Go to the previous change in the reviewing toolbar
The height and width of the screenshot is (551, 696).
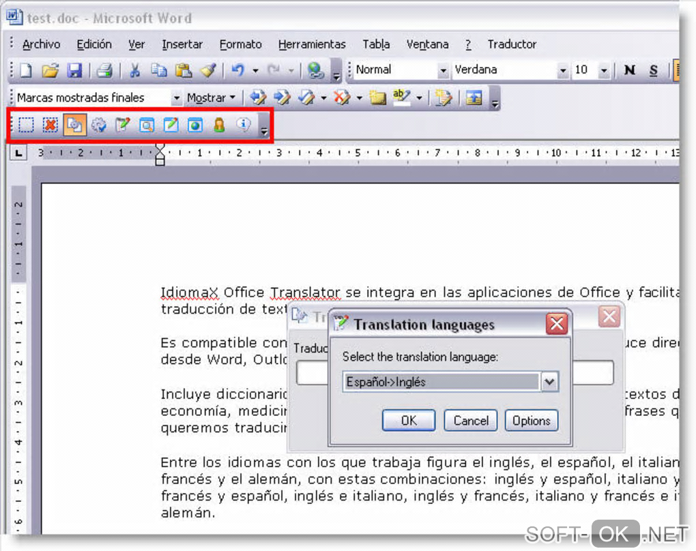[258, 97]
